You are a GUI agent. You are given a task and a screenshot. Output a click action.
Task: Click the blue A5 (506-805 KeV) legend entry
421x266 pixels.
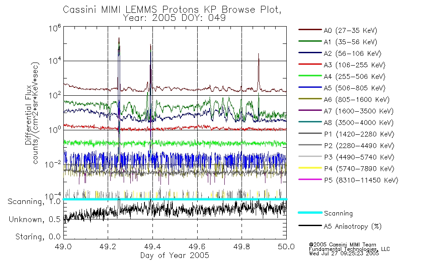click(x=342, y=88)
